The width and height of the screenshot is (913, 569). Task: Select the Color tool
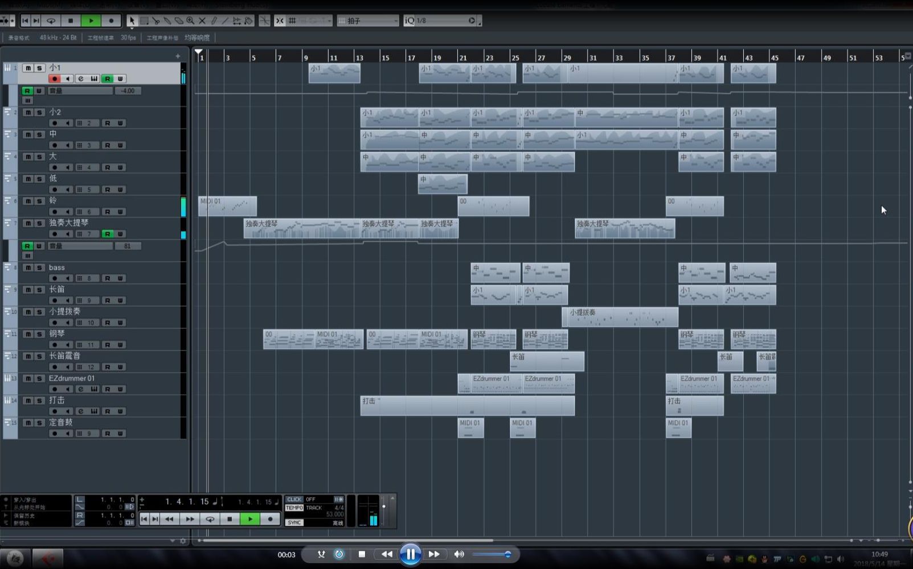pos(248,20)
